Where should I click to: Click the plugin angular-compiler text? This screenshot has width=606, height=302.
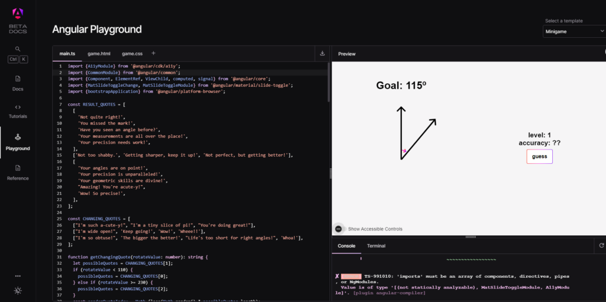pyautogui.click(x=389, y=293)
